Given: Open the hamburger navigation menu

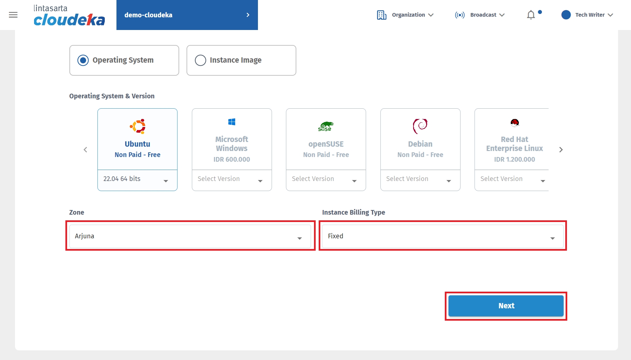Looking at the screenshot, I should tap(13, 15).
